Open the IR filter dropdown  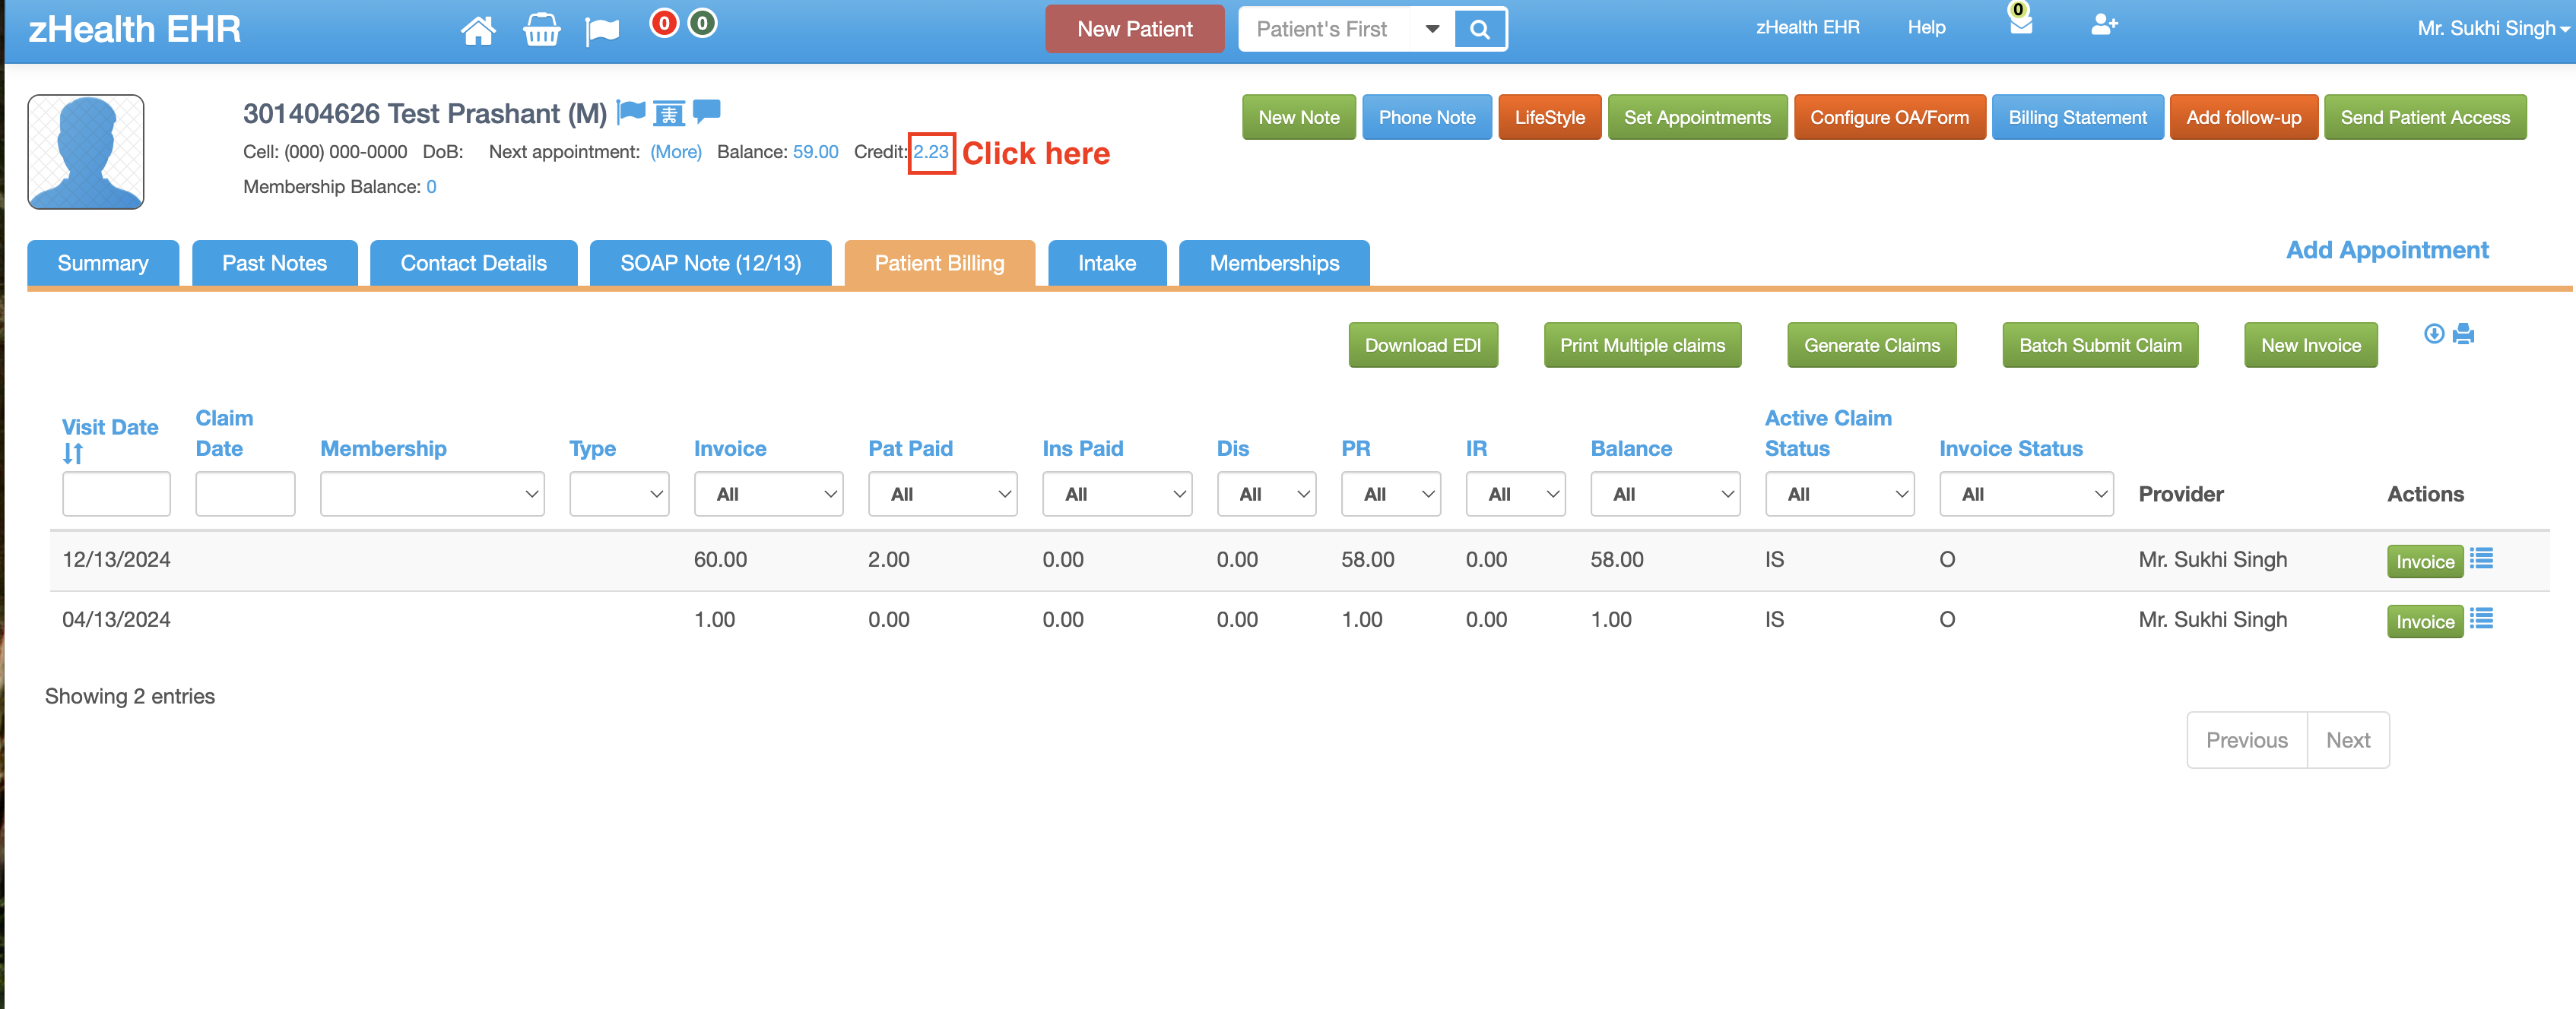click(x=1515, y=494)
